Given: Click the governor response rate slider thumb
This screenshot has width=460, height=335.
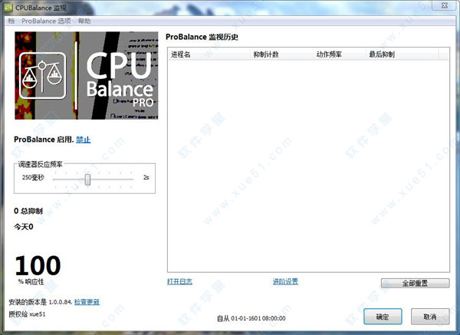Looking at the screenshot, I should coord(87,179).
